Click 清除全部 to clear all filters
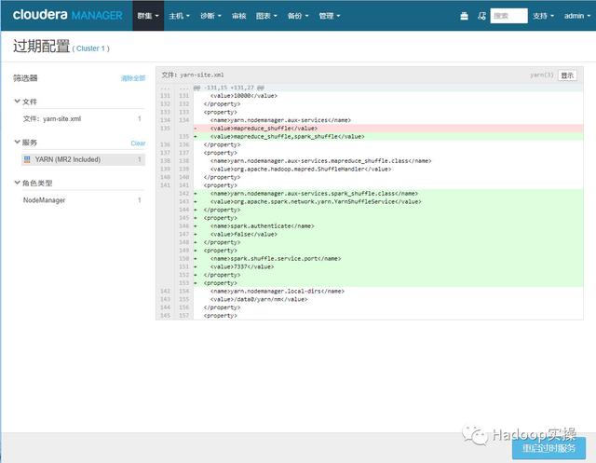596x463 pixels. pyautogui.click(x=133, y=78)
